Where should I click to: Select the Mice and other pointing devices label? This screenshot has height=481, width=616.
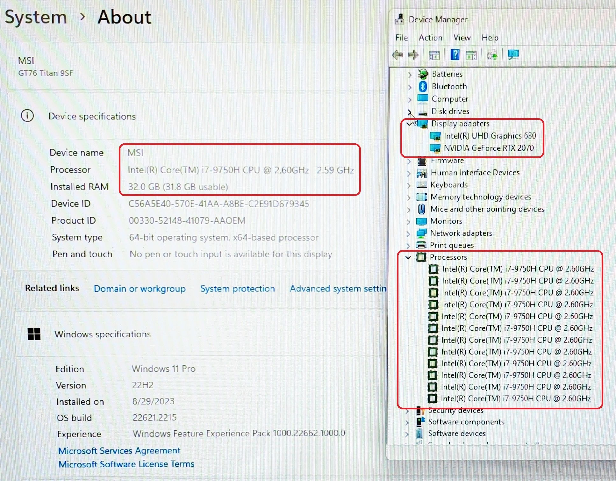click(x=487, y=209)
